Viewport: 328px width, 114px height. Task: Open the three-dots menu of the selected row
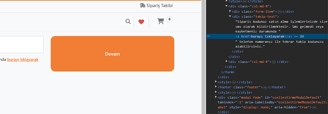[208, 36]
